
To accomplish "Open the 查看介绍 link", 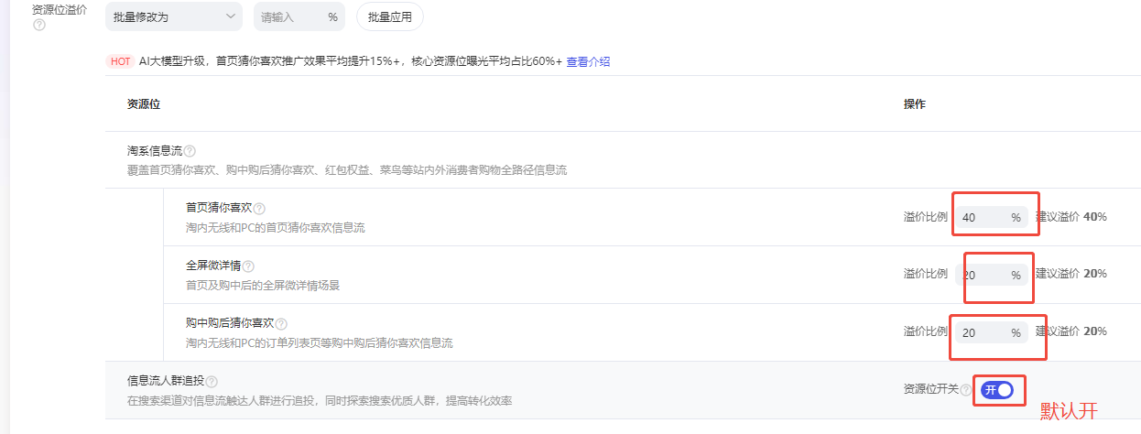I will (x=588, y=62).
